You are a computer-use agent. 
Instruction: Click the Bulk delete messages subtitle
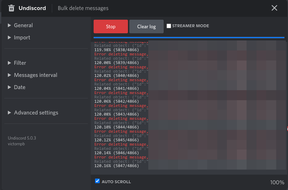83,8
